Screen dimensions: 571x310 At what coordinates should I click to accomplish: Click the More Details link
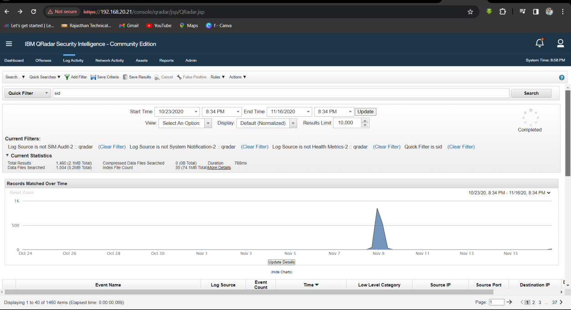pos(219,168)
